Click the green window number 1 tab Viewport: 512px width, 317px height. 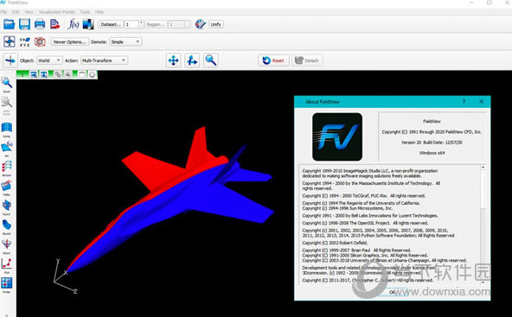[x=22, y=74]
